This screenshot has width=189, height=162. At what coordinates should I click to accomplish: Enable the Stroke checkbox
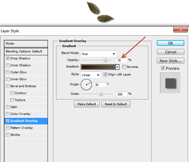[x=8, y=135]
